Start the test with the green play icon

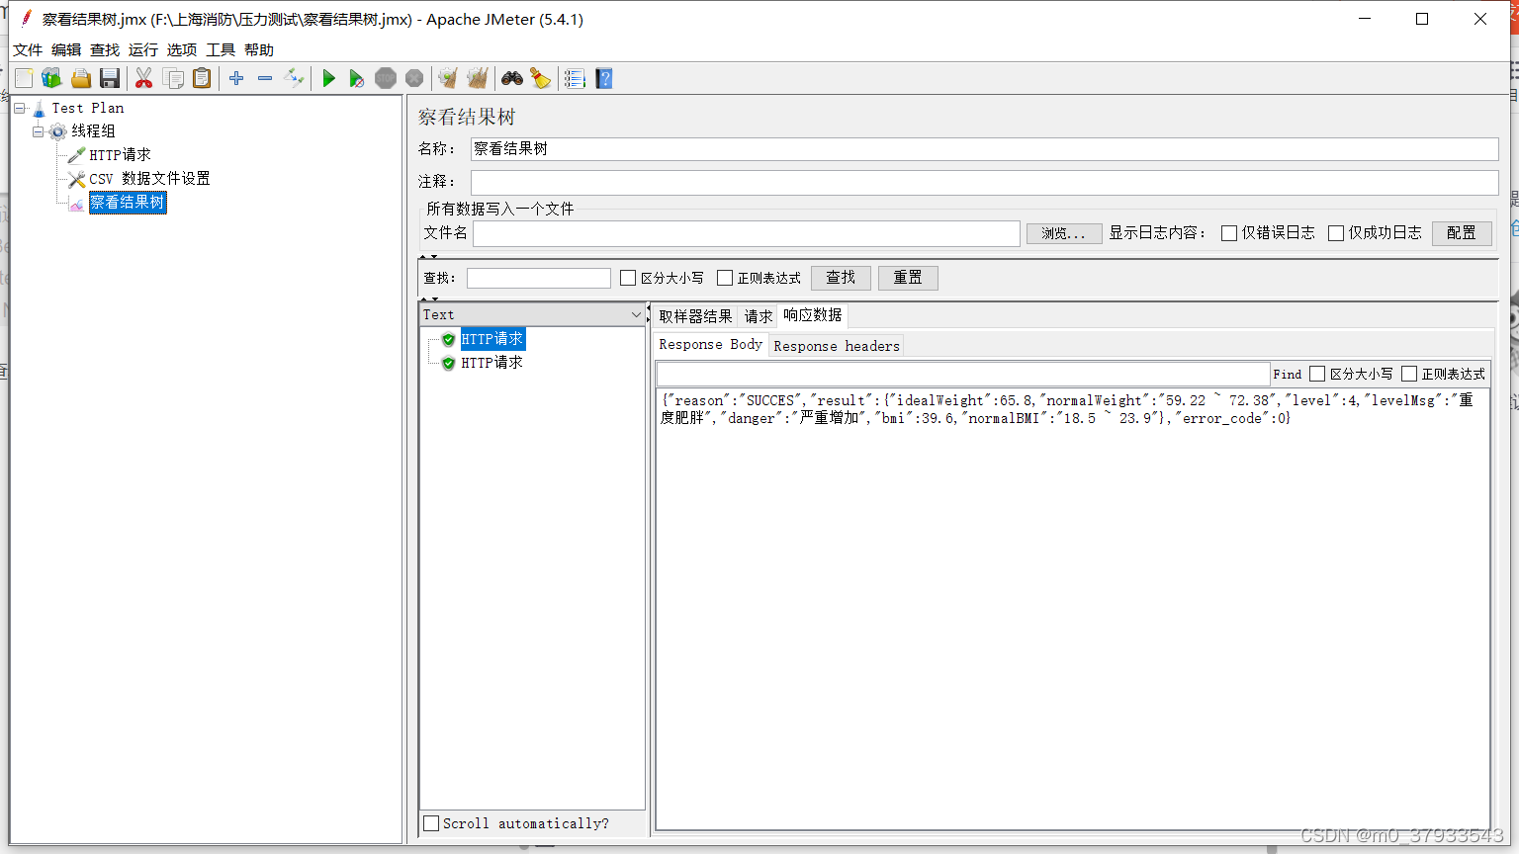(329, 78)
